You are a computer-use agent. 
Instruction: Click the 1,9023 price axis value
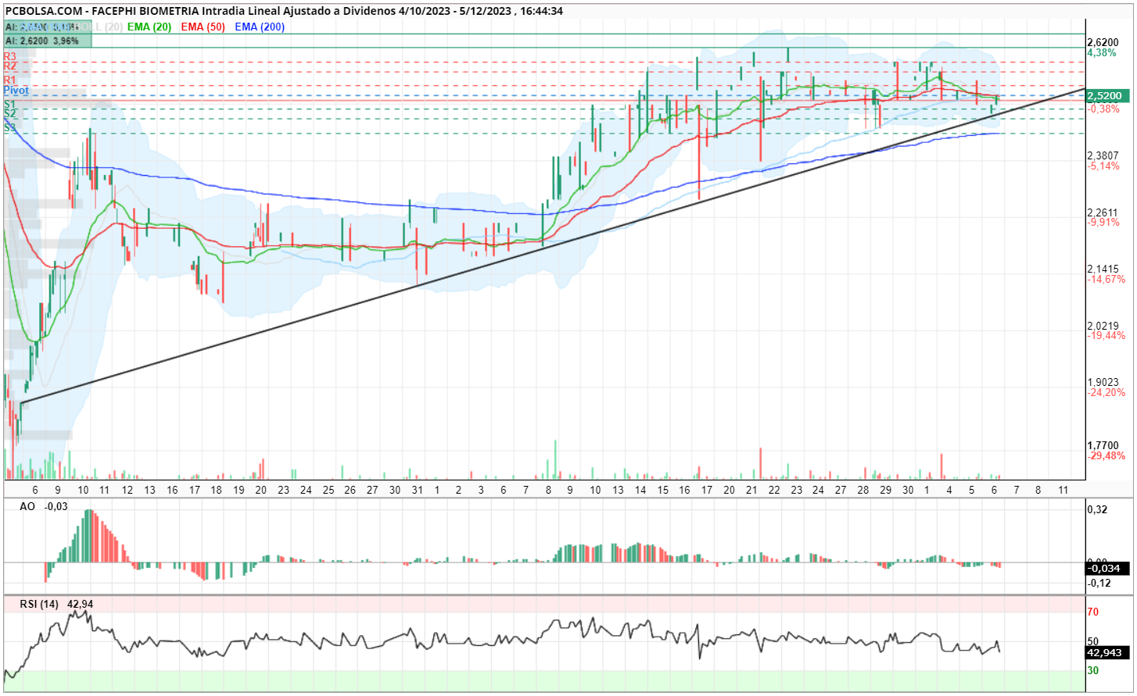[1103, 383]
